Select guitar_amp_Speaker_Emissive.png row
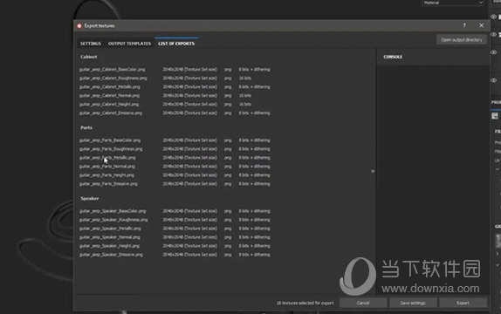501x314 pixels. tap(175, 255)
